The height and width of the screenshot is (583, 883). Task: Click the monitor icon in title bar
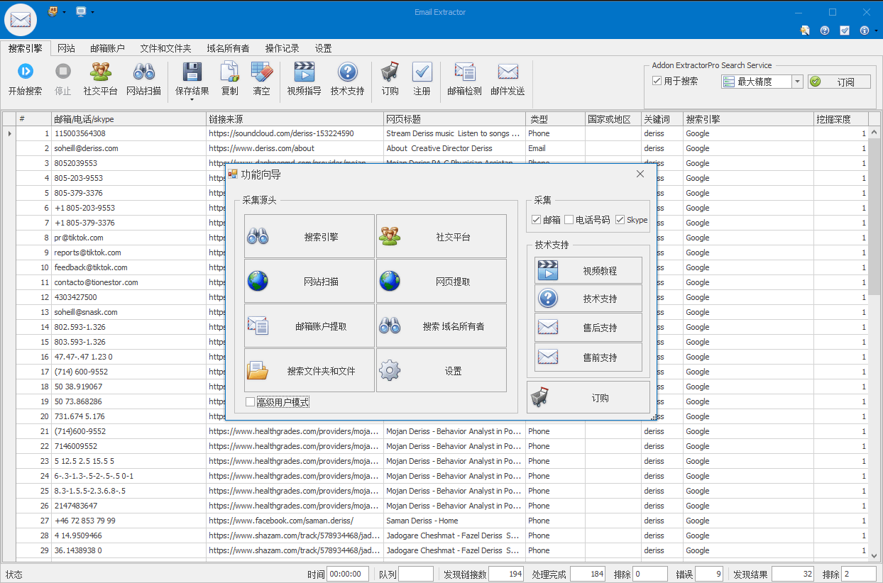pyautogui.click(x=81, y=11)
